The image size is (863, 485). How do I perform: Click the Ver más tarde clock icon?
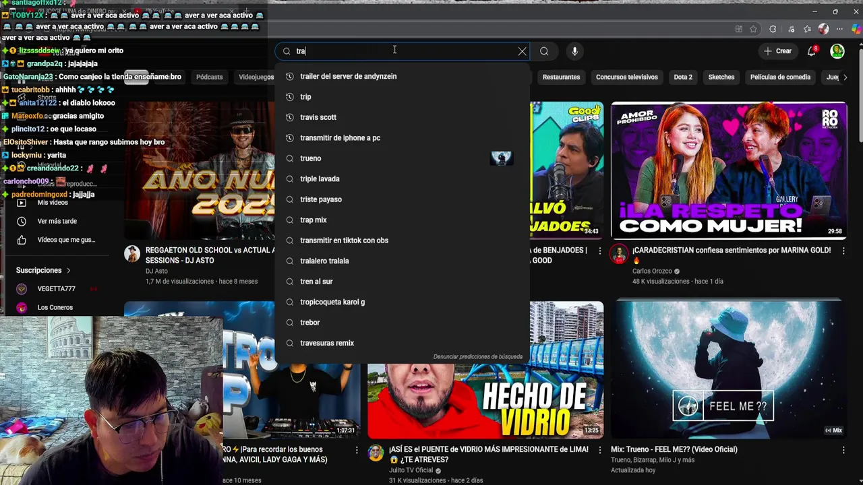click(x=22, y=221)
